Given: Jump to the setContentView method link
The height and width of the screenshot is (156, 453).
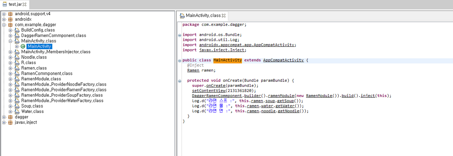Looking at the screenshot, I should 209,91.
